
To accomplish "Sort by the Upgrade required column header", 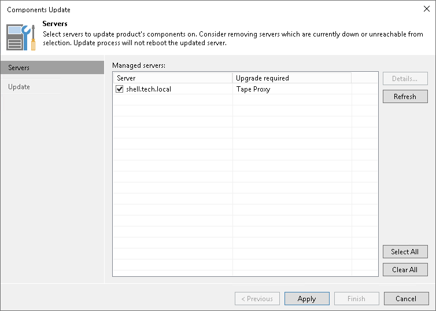I will pos(291,78).
